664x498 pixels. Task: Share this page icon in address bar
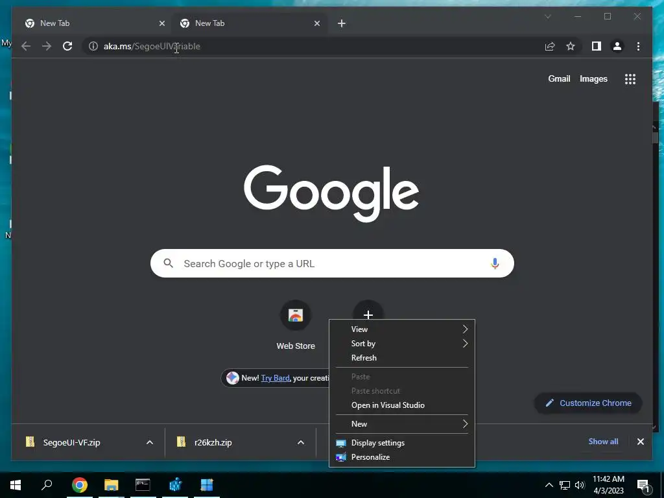pyautogui.click(x=550, y=46)
